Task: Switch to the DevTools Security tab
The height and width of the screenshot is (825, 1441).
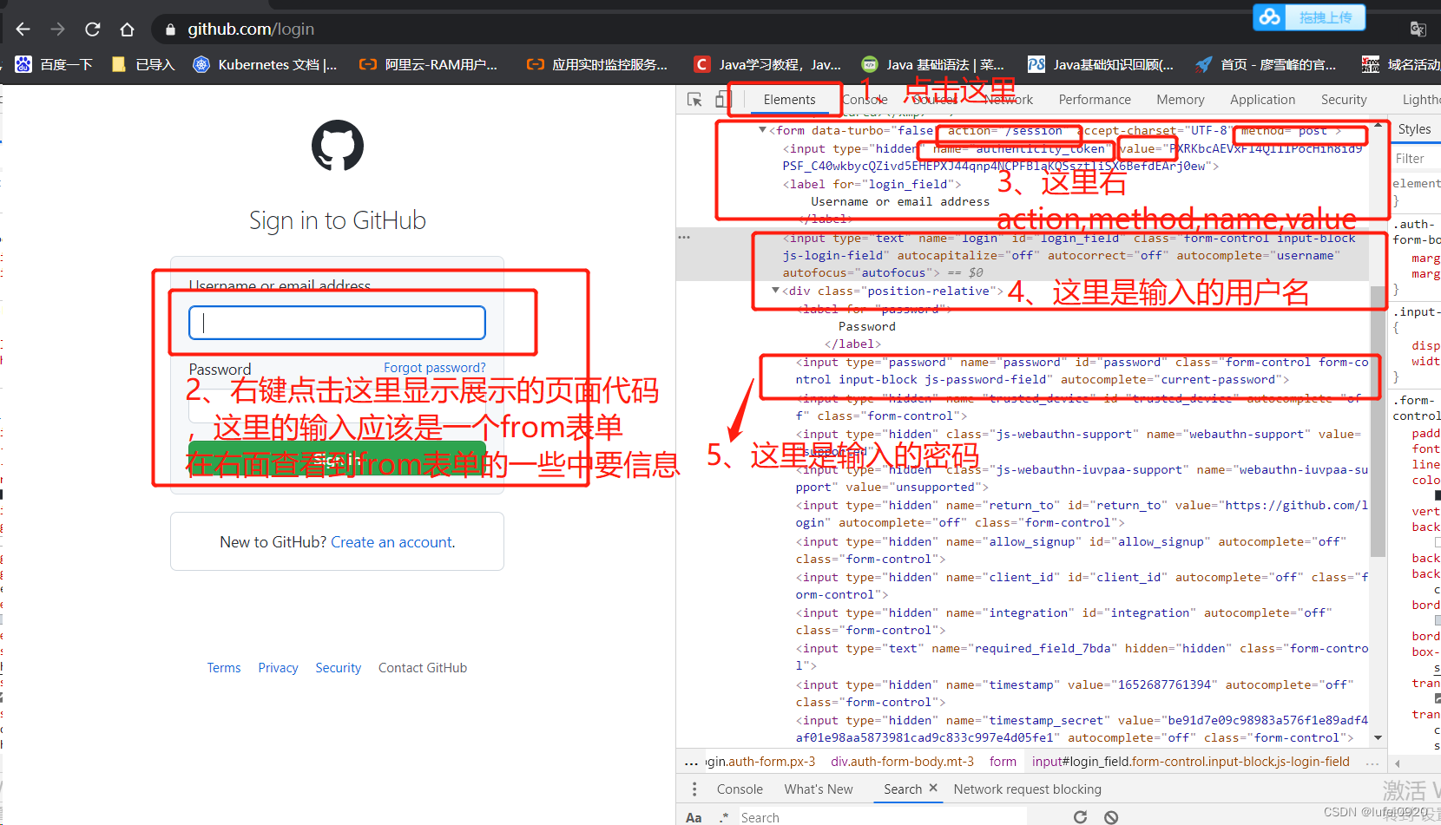Action: (1344, 100)
